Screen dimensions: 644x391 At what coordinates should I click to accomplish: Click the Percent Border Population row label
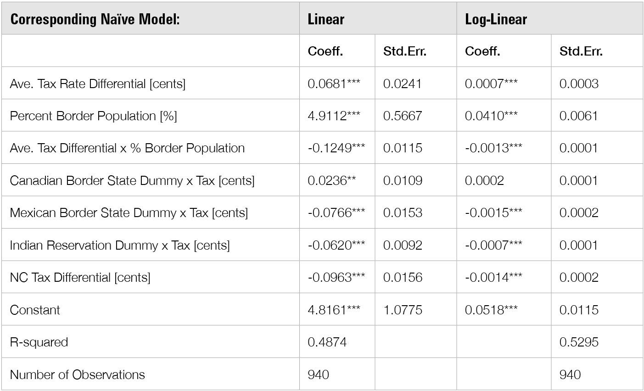coord(93,116)
